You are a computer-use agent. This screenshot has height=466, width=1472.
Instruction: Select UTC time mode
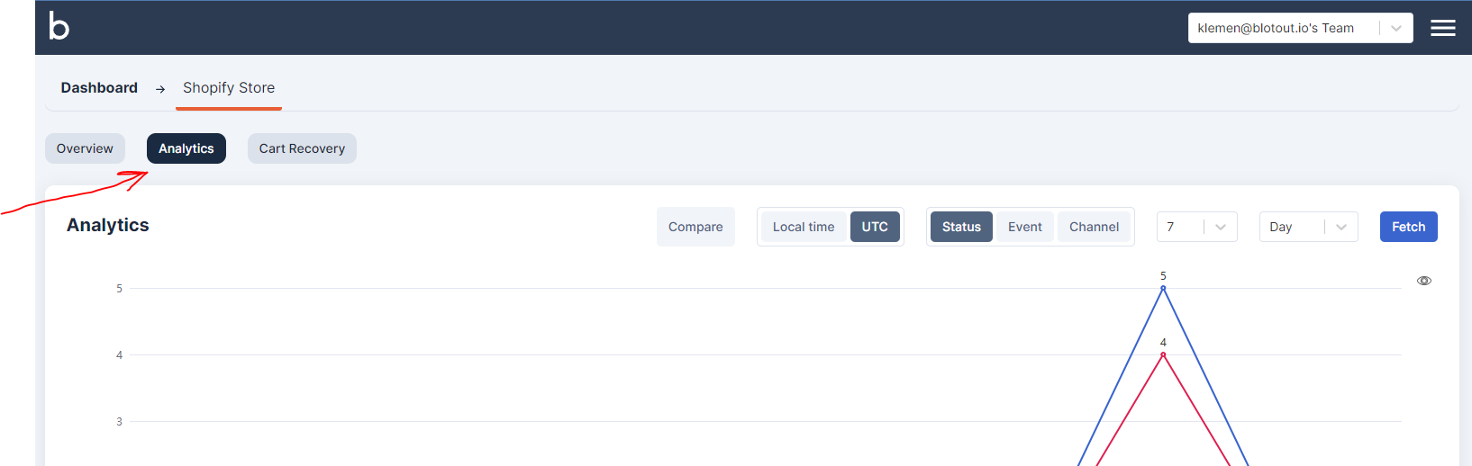pos(875,227)
